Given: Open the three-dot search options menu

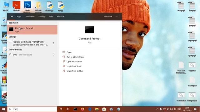Looking at the screenshot, I should [x=117, y=16].
